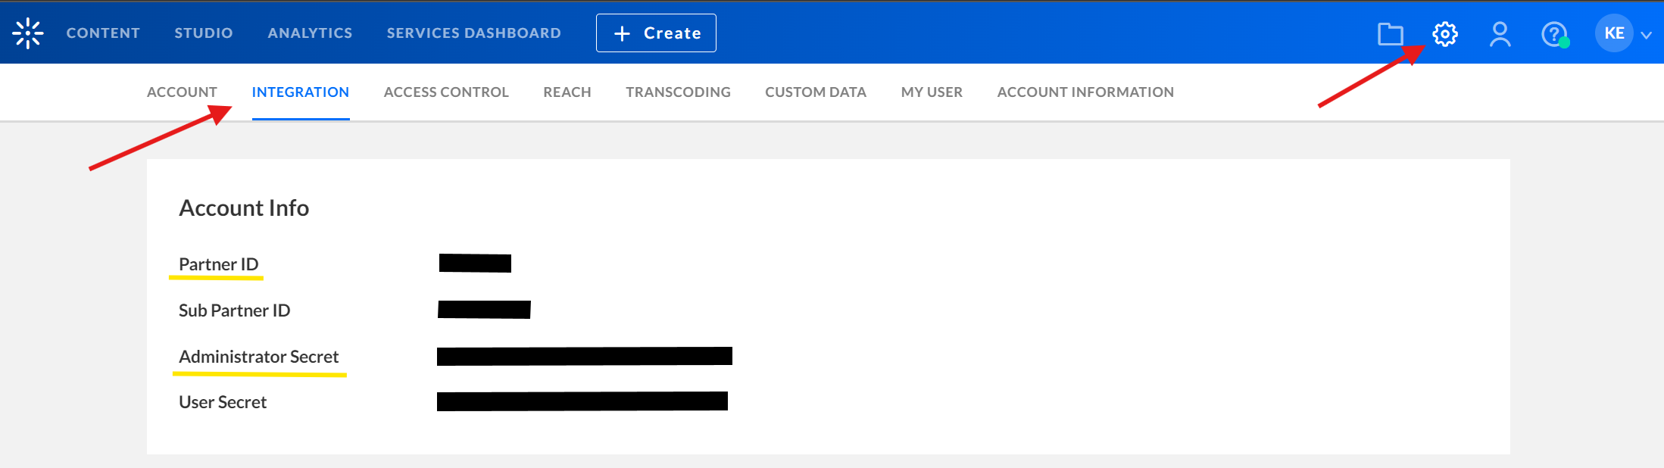Select the Integration tab
Image resolution: width=1664 pixels, height=468 pixels.
click(x=301, y=92)
